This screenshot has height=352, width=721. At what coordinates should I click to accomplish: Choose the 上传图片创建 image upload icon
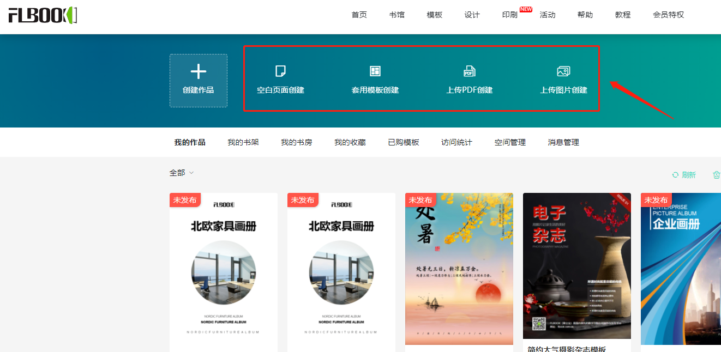pos(563,71)
